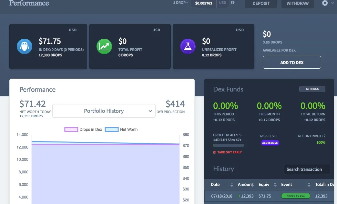Open the Portfolio History dropdown
337x204 pixels.
coord(104,111)
